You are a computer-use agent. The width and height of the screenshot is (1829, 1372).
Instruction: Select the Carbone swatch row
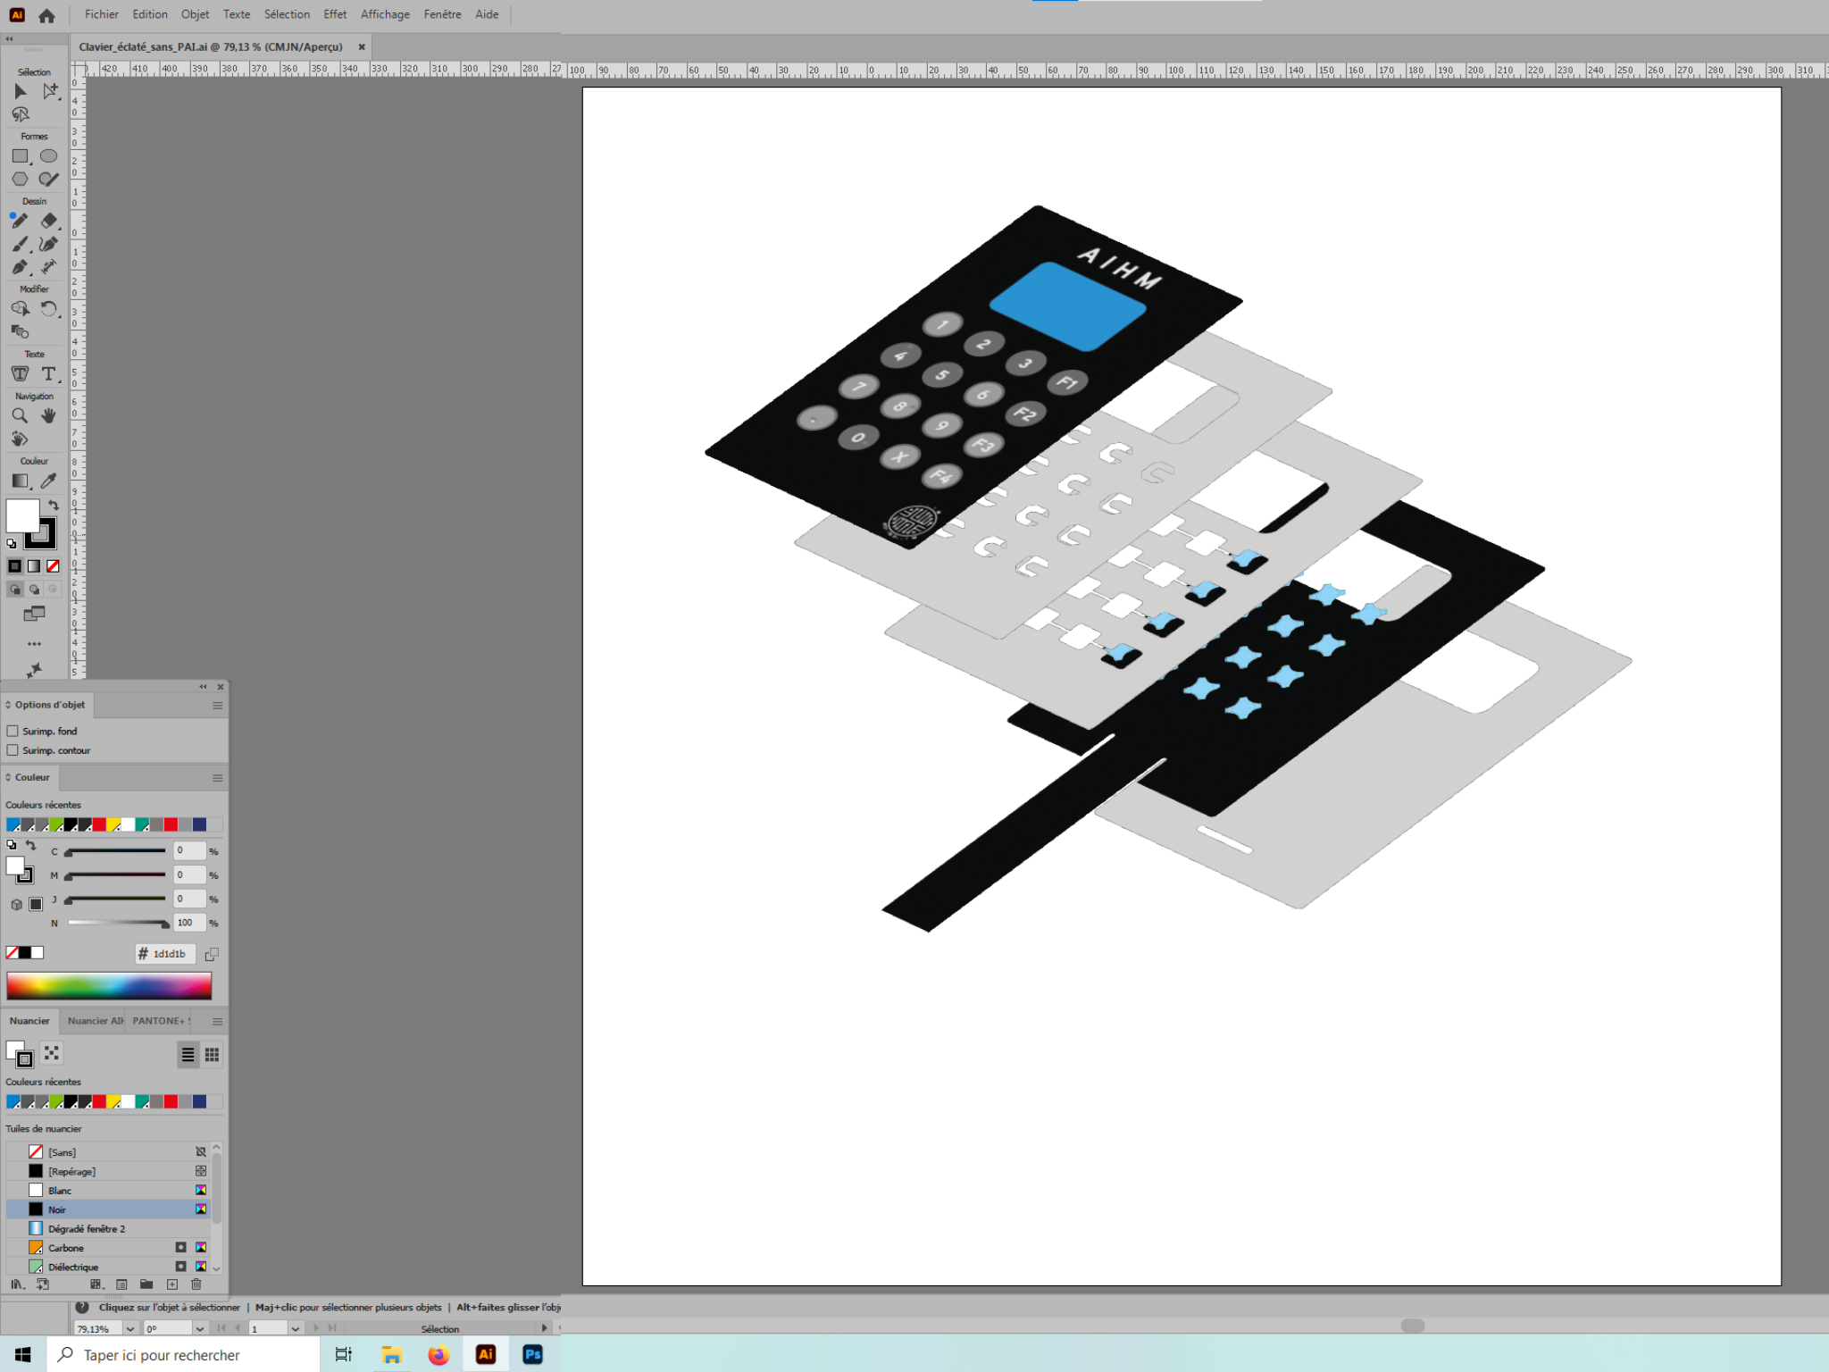[108, 1248]
